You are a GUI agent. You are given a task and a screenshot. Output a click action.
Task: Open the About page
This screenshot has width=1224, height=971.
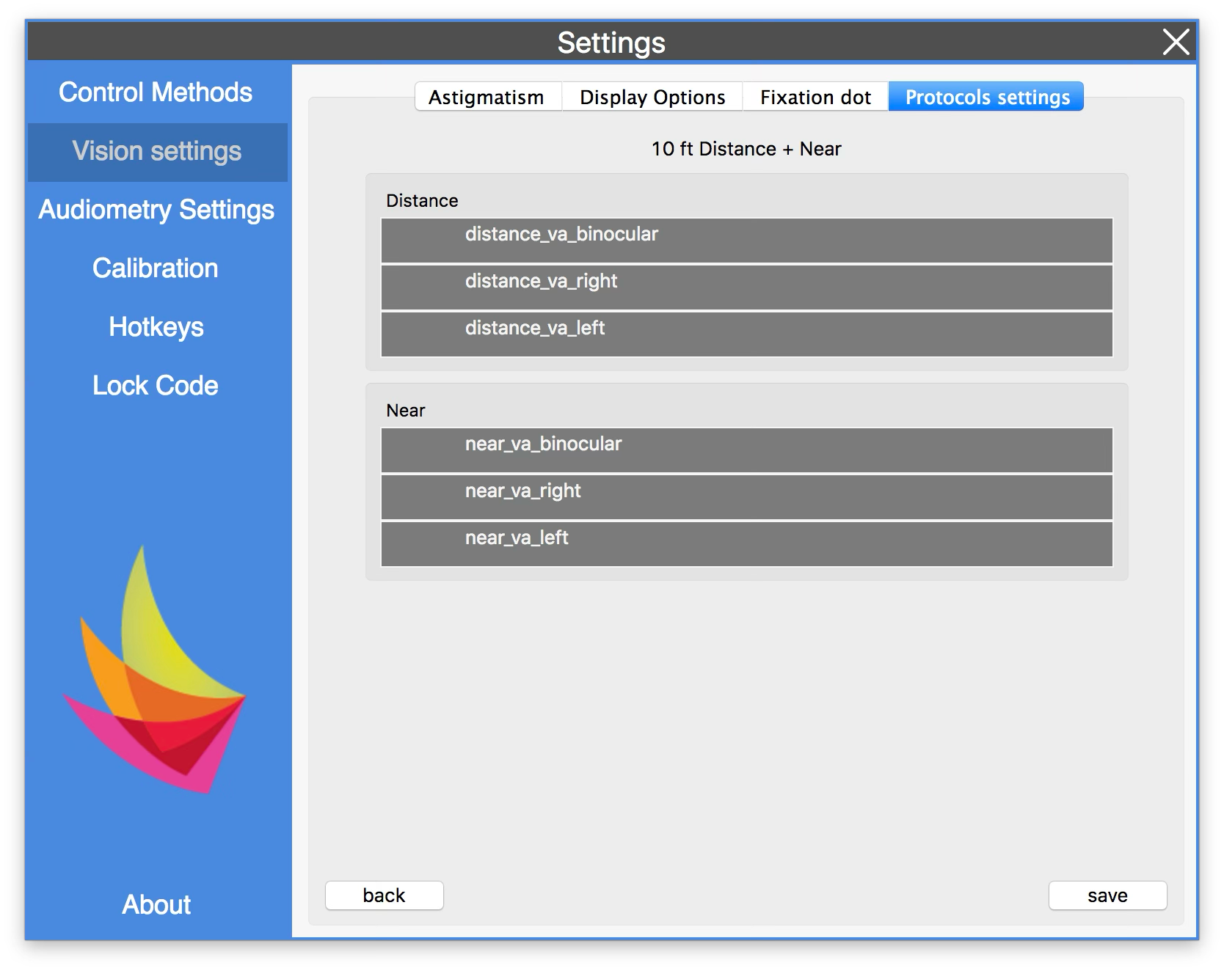point(156,904)
